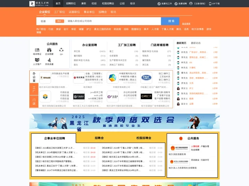The height and width of the screenshot is (186, 249).
Task: Select the 事业单位 search tab
Action: (x=89, y=12)
